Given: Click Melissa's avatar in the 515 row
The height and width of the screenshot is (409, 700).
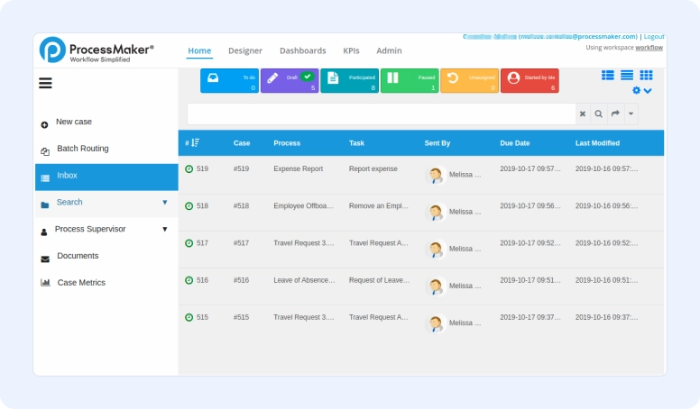Looking at the screenshot, I should point(436,323).
